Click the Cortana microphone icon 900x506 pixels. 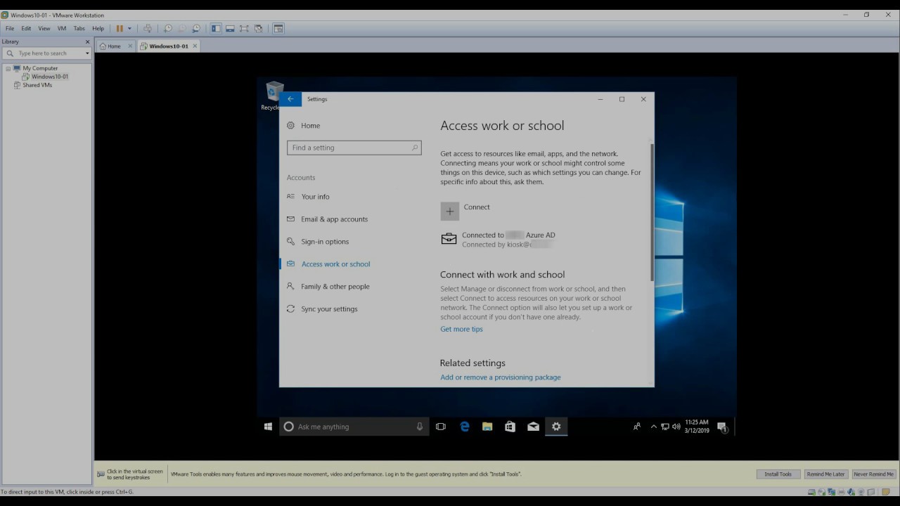(420, 427)
